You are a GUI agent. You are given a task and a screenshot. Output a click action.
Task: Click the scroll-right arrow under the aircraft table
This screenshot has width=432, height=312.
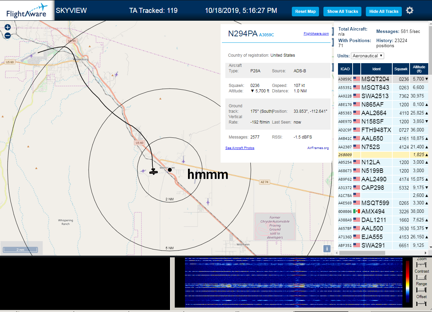(426, 253)
